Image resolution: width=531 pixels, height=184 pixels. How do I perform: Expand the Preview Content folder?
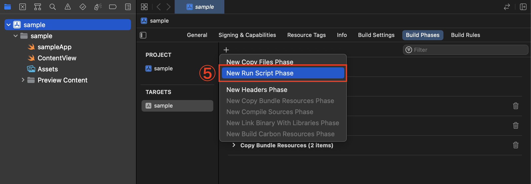(x=23, y=80)
